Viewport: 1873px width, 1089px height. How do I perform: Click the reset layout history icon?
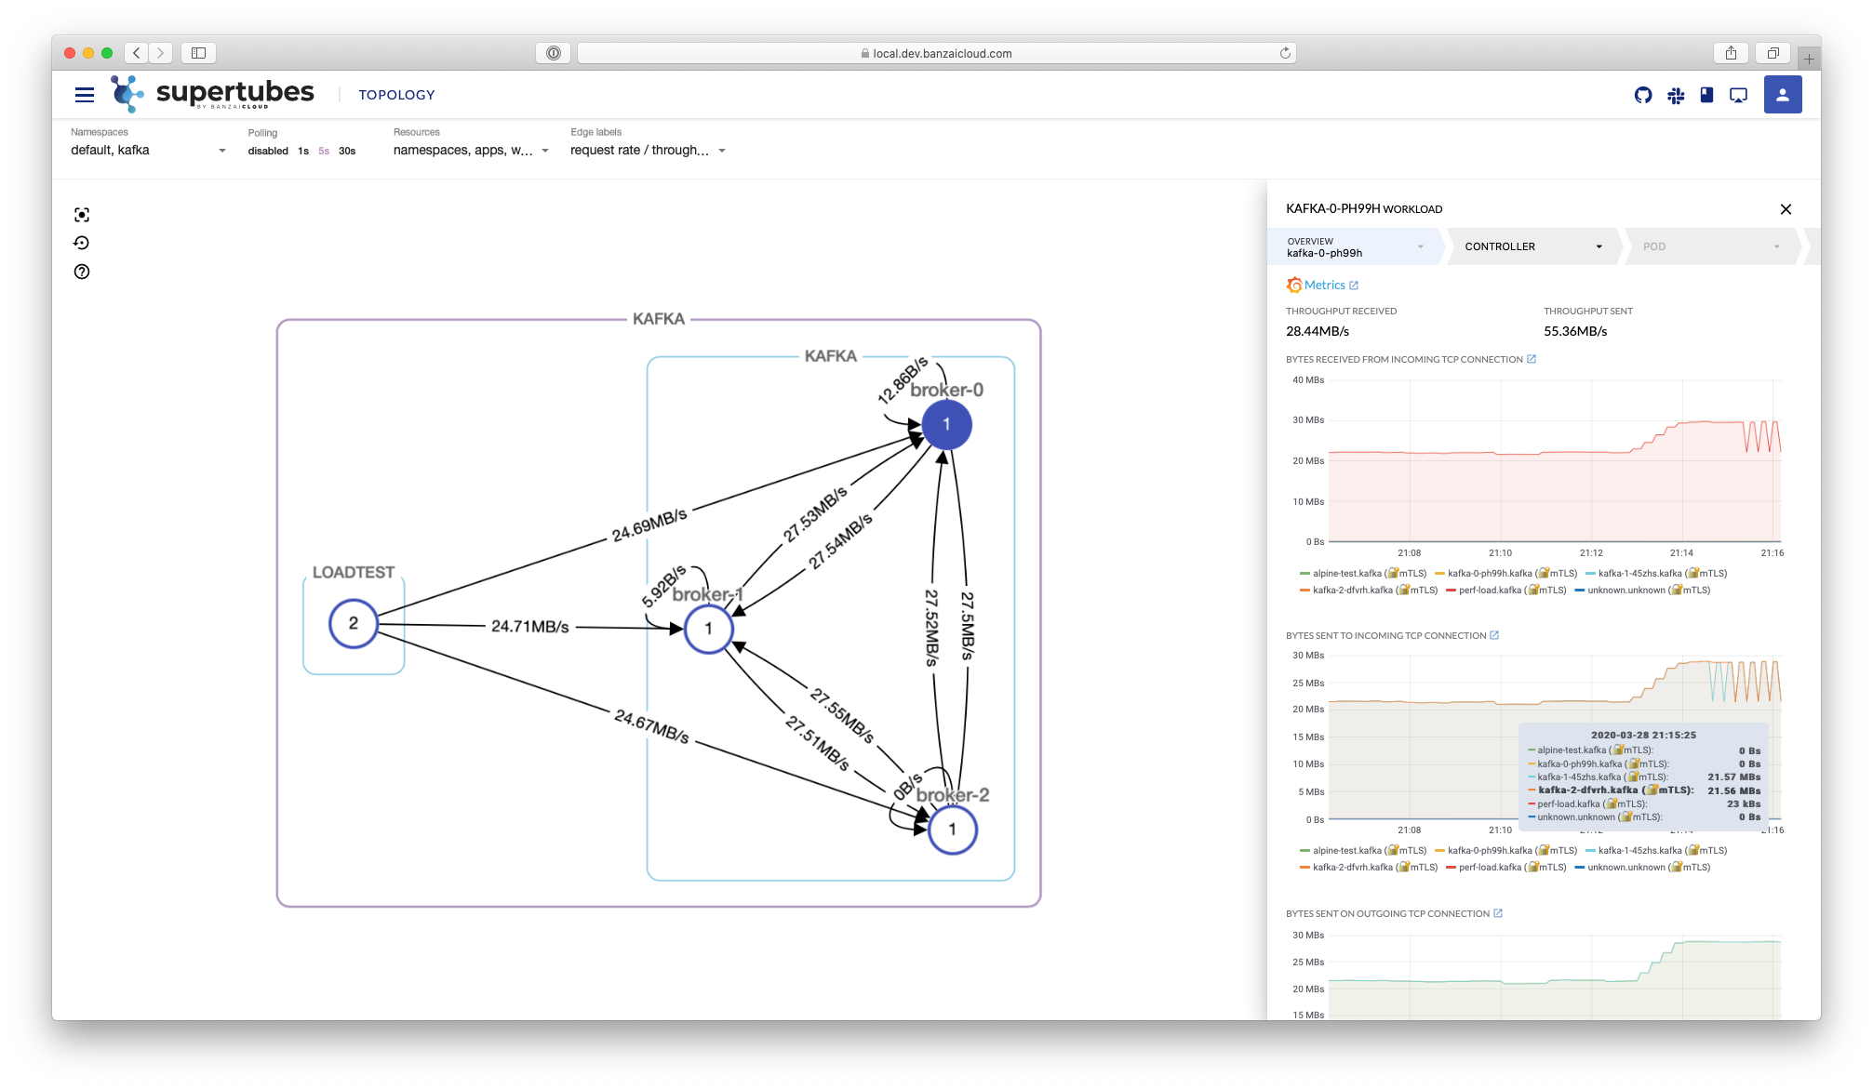click(82, 243)
